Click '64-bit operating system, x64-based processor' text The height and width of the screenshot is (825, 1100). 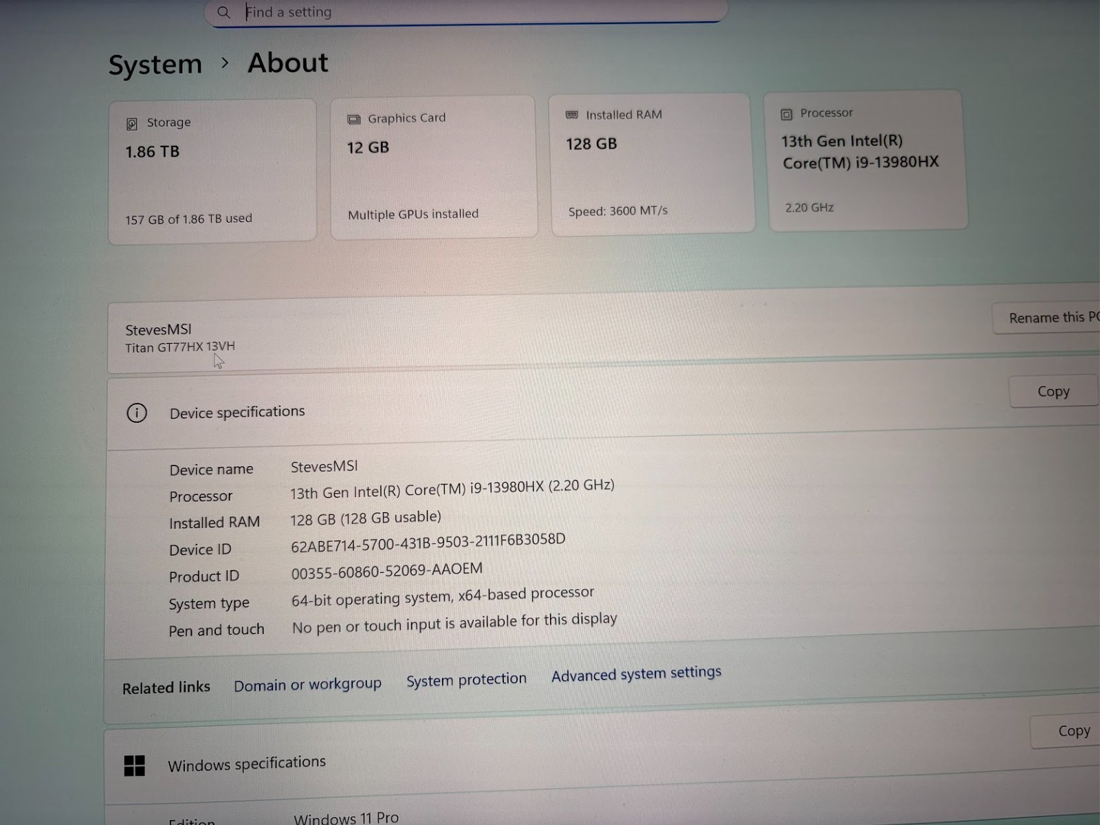click(443, 596)
